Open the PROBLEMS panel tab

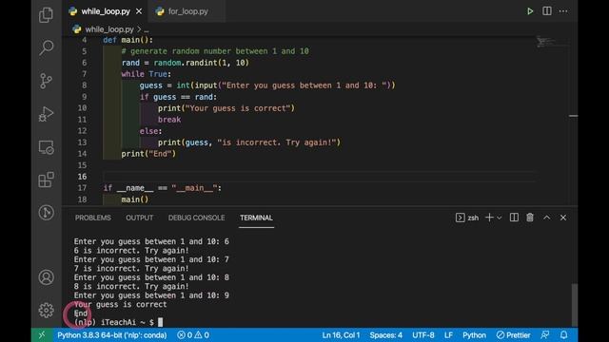pyautogui.click(x=93, y=218)
